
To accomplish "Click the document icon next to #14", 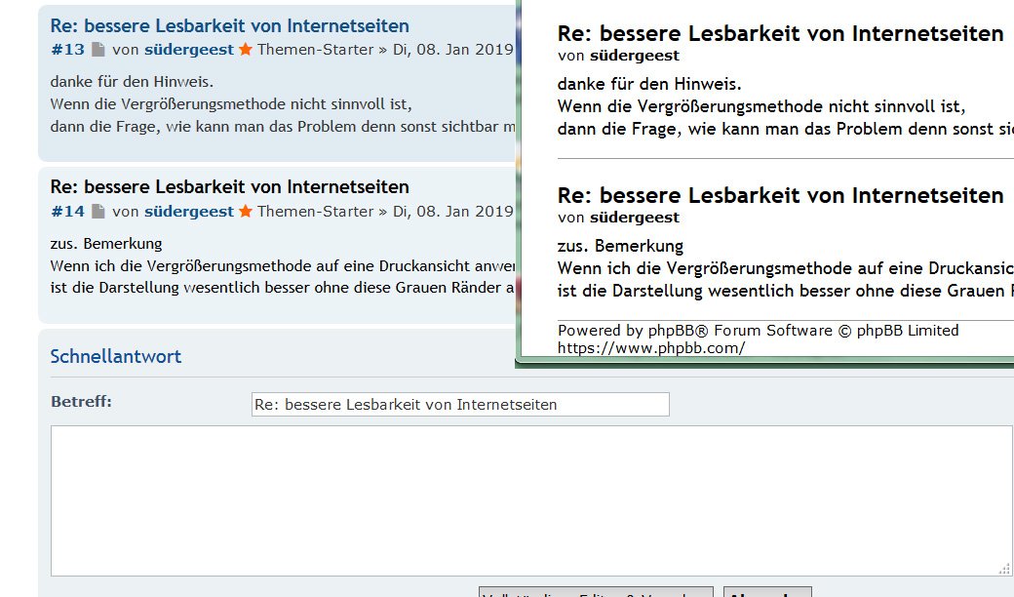I will point(97,211).
